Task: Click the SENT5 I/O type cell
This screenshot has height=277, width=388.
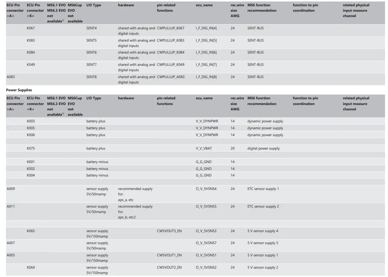Action: [x=91, y=40]
